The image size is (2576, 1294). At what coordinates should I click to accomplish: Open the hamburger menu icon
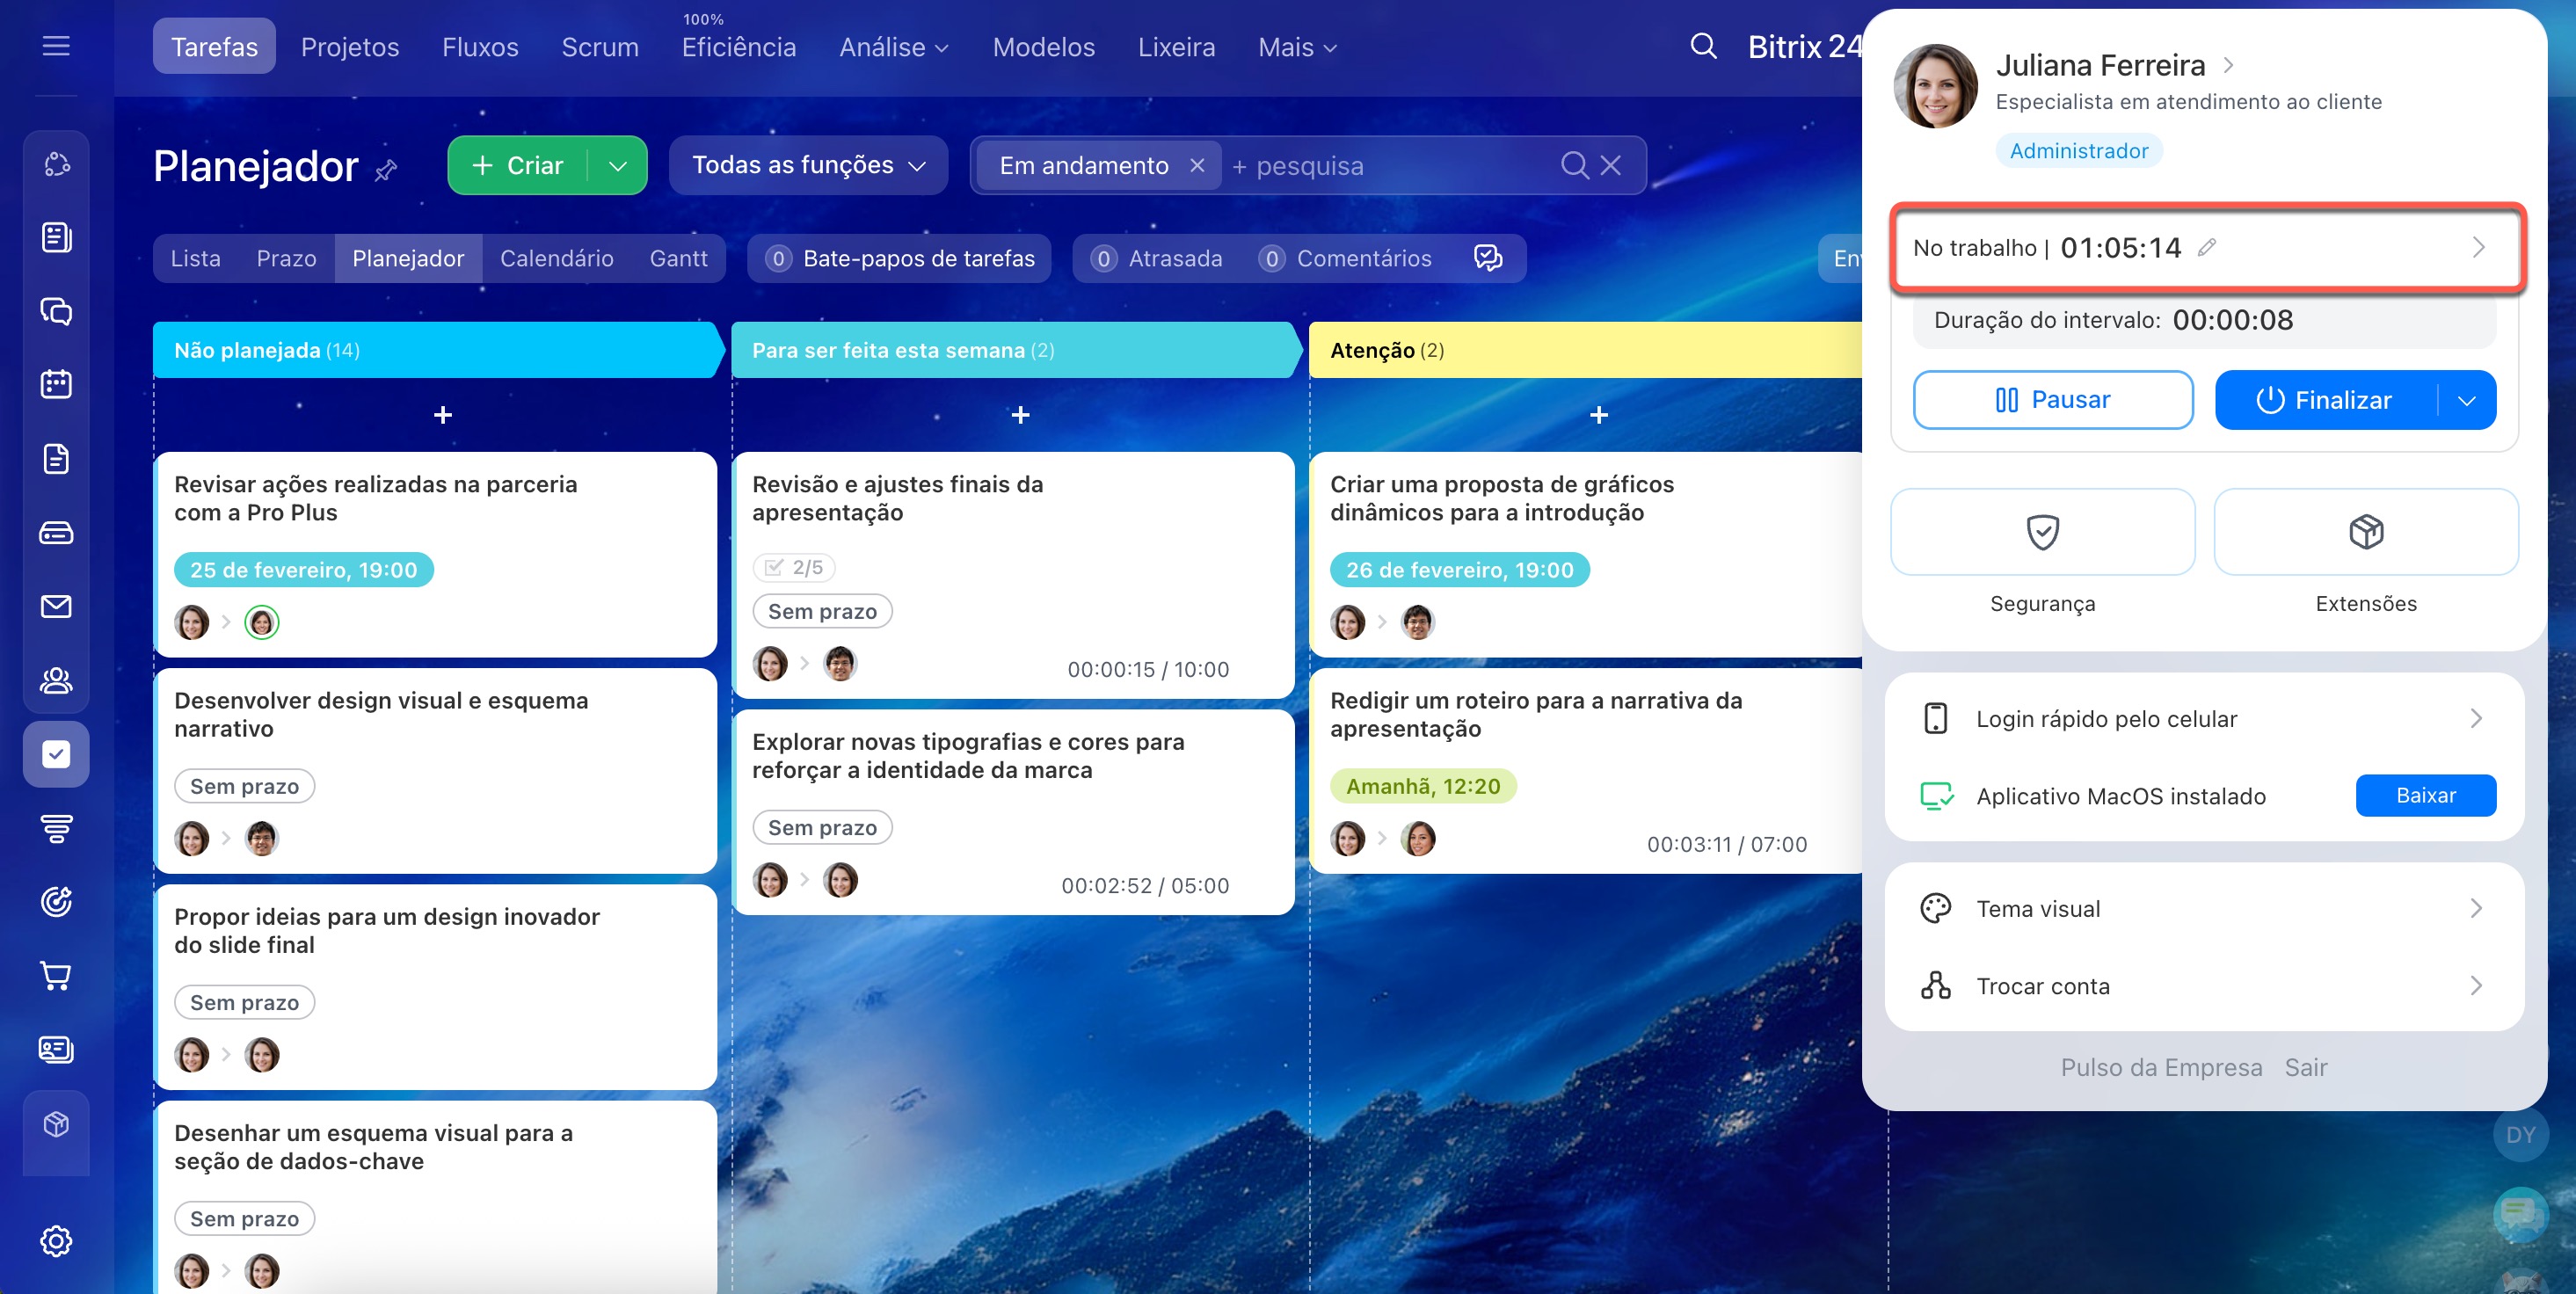click(x=56, y=46)
